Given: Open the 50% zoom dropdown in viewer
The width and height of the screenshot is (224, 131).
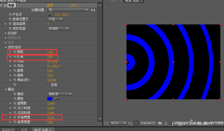Looking at the screenshot, I should pos(118,123).
